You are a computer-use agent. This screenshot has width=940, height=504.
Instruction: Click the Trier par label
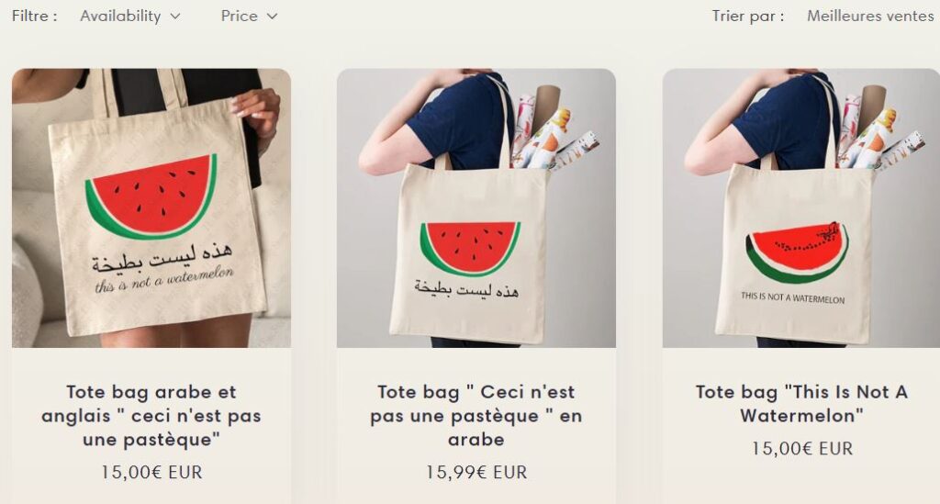(x=747, y=17)
